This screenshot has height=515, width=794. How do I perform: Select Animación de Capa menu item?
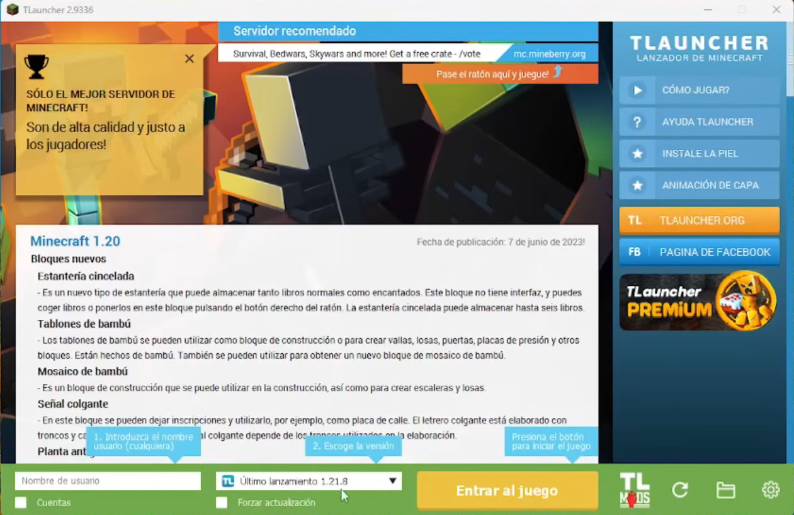click(x=700, y=186)
